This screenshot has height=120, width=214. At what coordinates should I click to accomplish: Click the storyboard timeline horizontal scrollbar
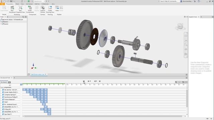pos(103,116)
